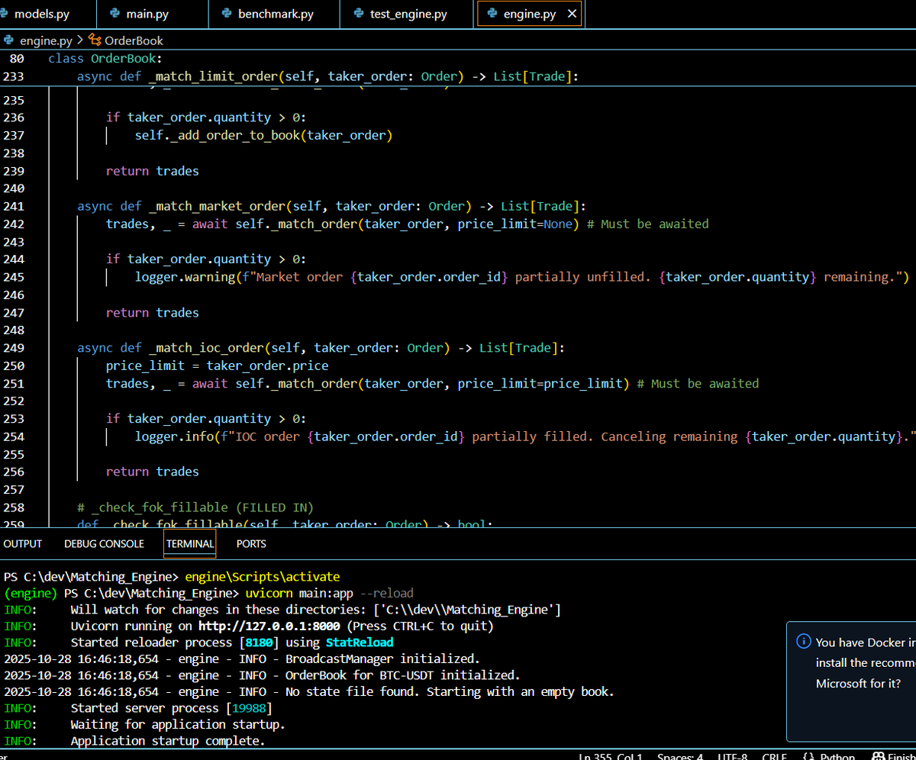Close the engine.py editor tab
916x760 pixels.
tap(572, 14)
